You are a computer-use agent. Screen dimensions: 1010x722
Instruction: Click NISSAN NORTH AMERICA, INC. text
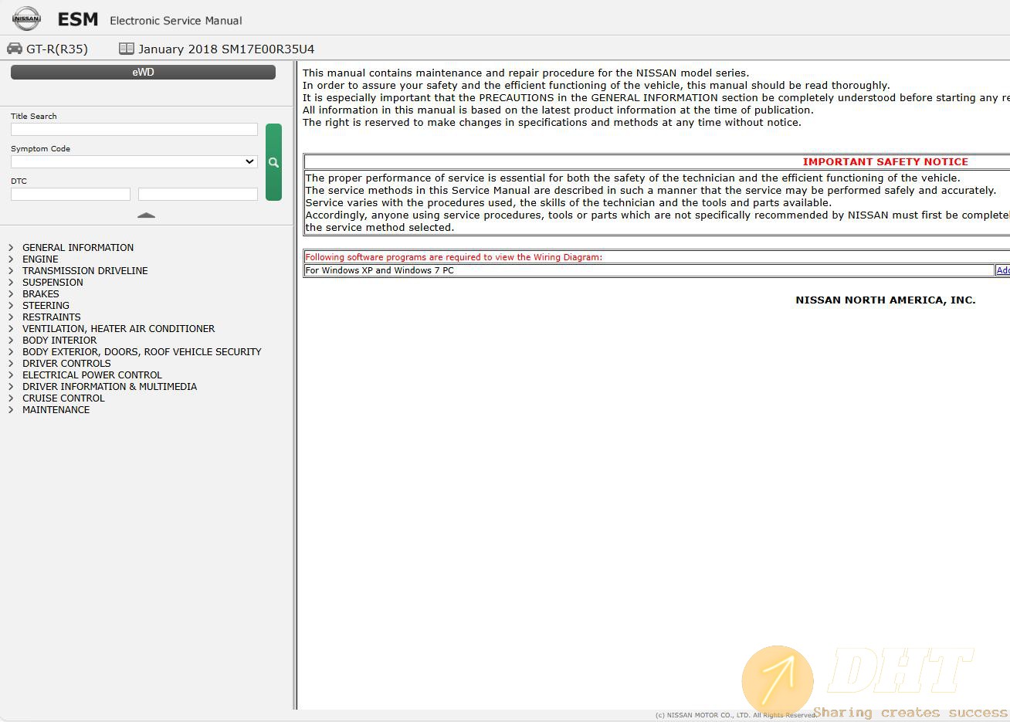885,300
